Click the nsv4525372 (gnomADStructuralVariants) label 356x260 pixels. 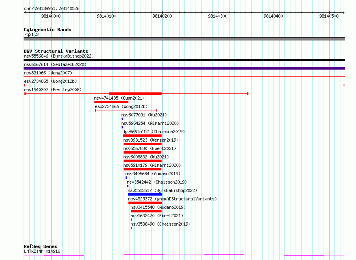172,199
